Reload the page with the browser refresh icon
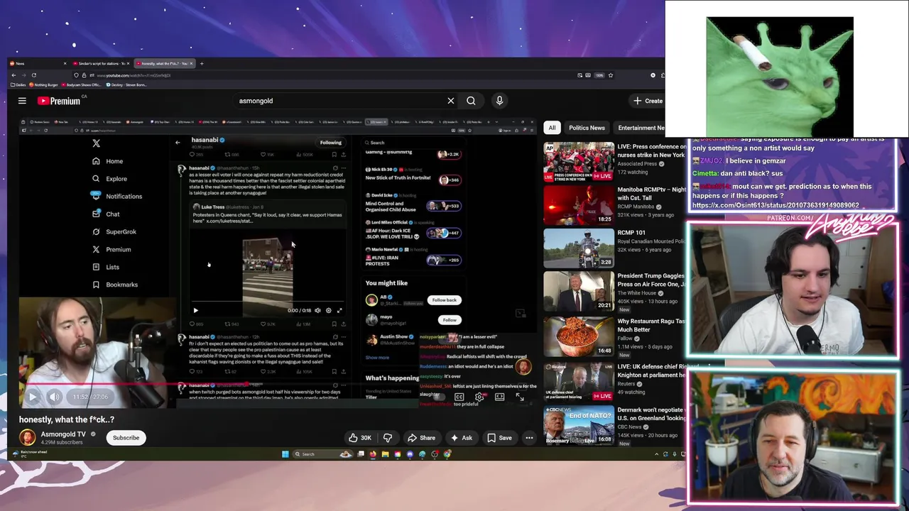The width and height of the screenshot is (909, 511). click(33, 75)
